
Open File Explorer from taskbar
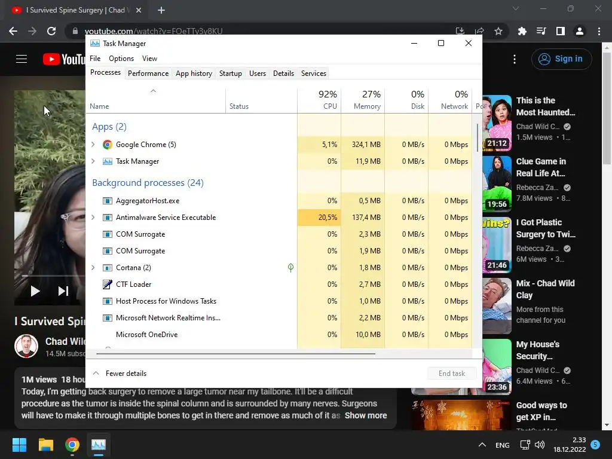coord(45,445)
